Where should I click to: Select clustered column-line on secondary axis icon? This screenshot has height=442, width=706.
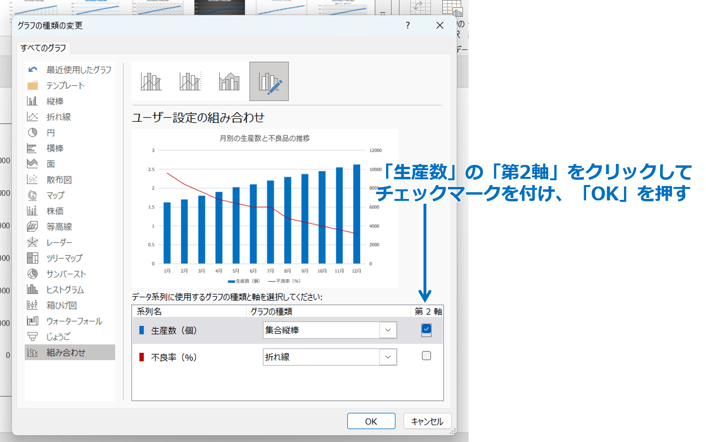tap(190, 81)
